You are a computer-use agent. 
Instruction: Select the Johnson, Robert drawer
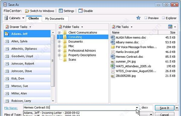(x=27, y=64)
